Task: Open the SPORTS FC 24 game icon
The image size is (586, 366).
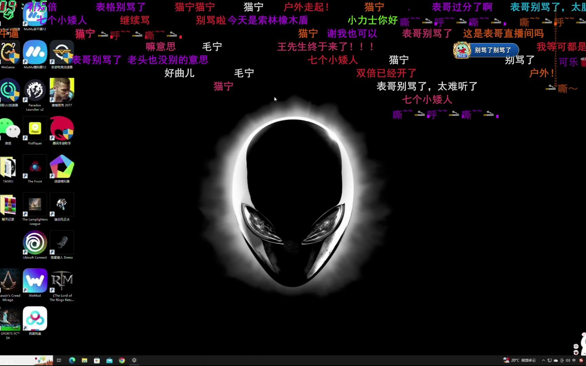Action: [x=9, y=323]
